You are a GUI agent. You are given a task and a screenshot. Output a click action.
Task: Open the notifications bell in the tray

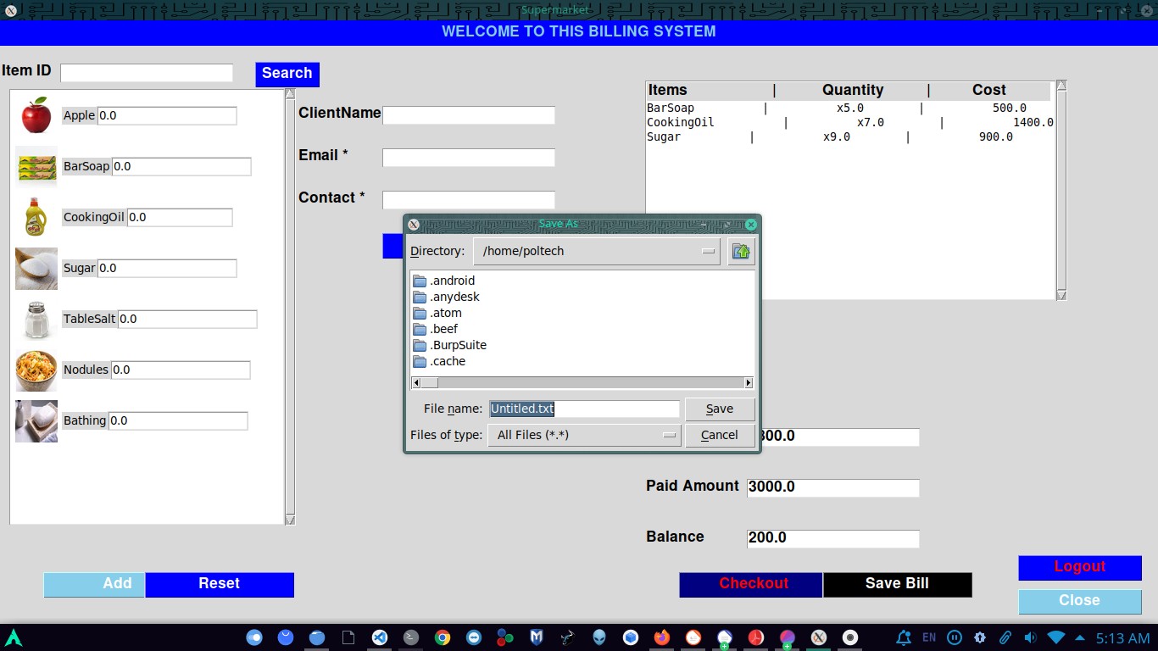905,637
